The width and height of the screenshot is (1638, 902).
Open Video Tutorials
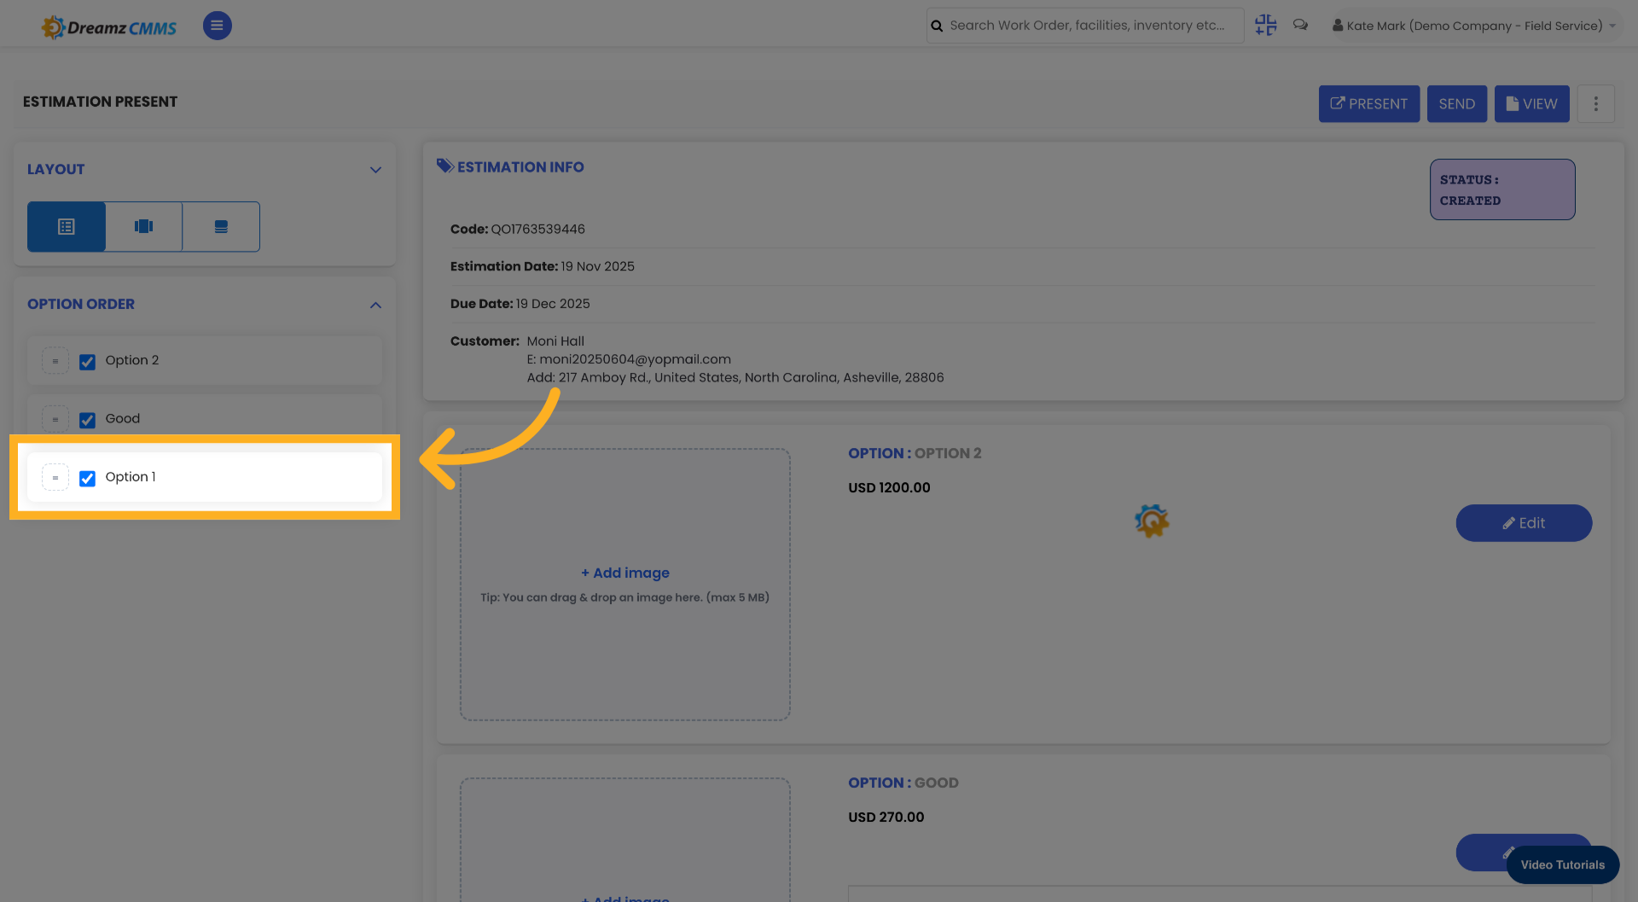(x=1563, y=864)
